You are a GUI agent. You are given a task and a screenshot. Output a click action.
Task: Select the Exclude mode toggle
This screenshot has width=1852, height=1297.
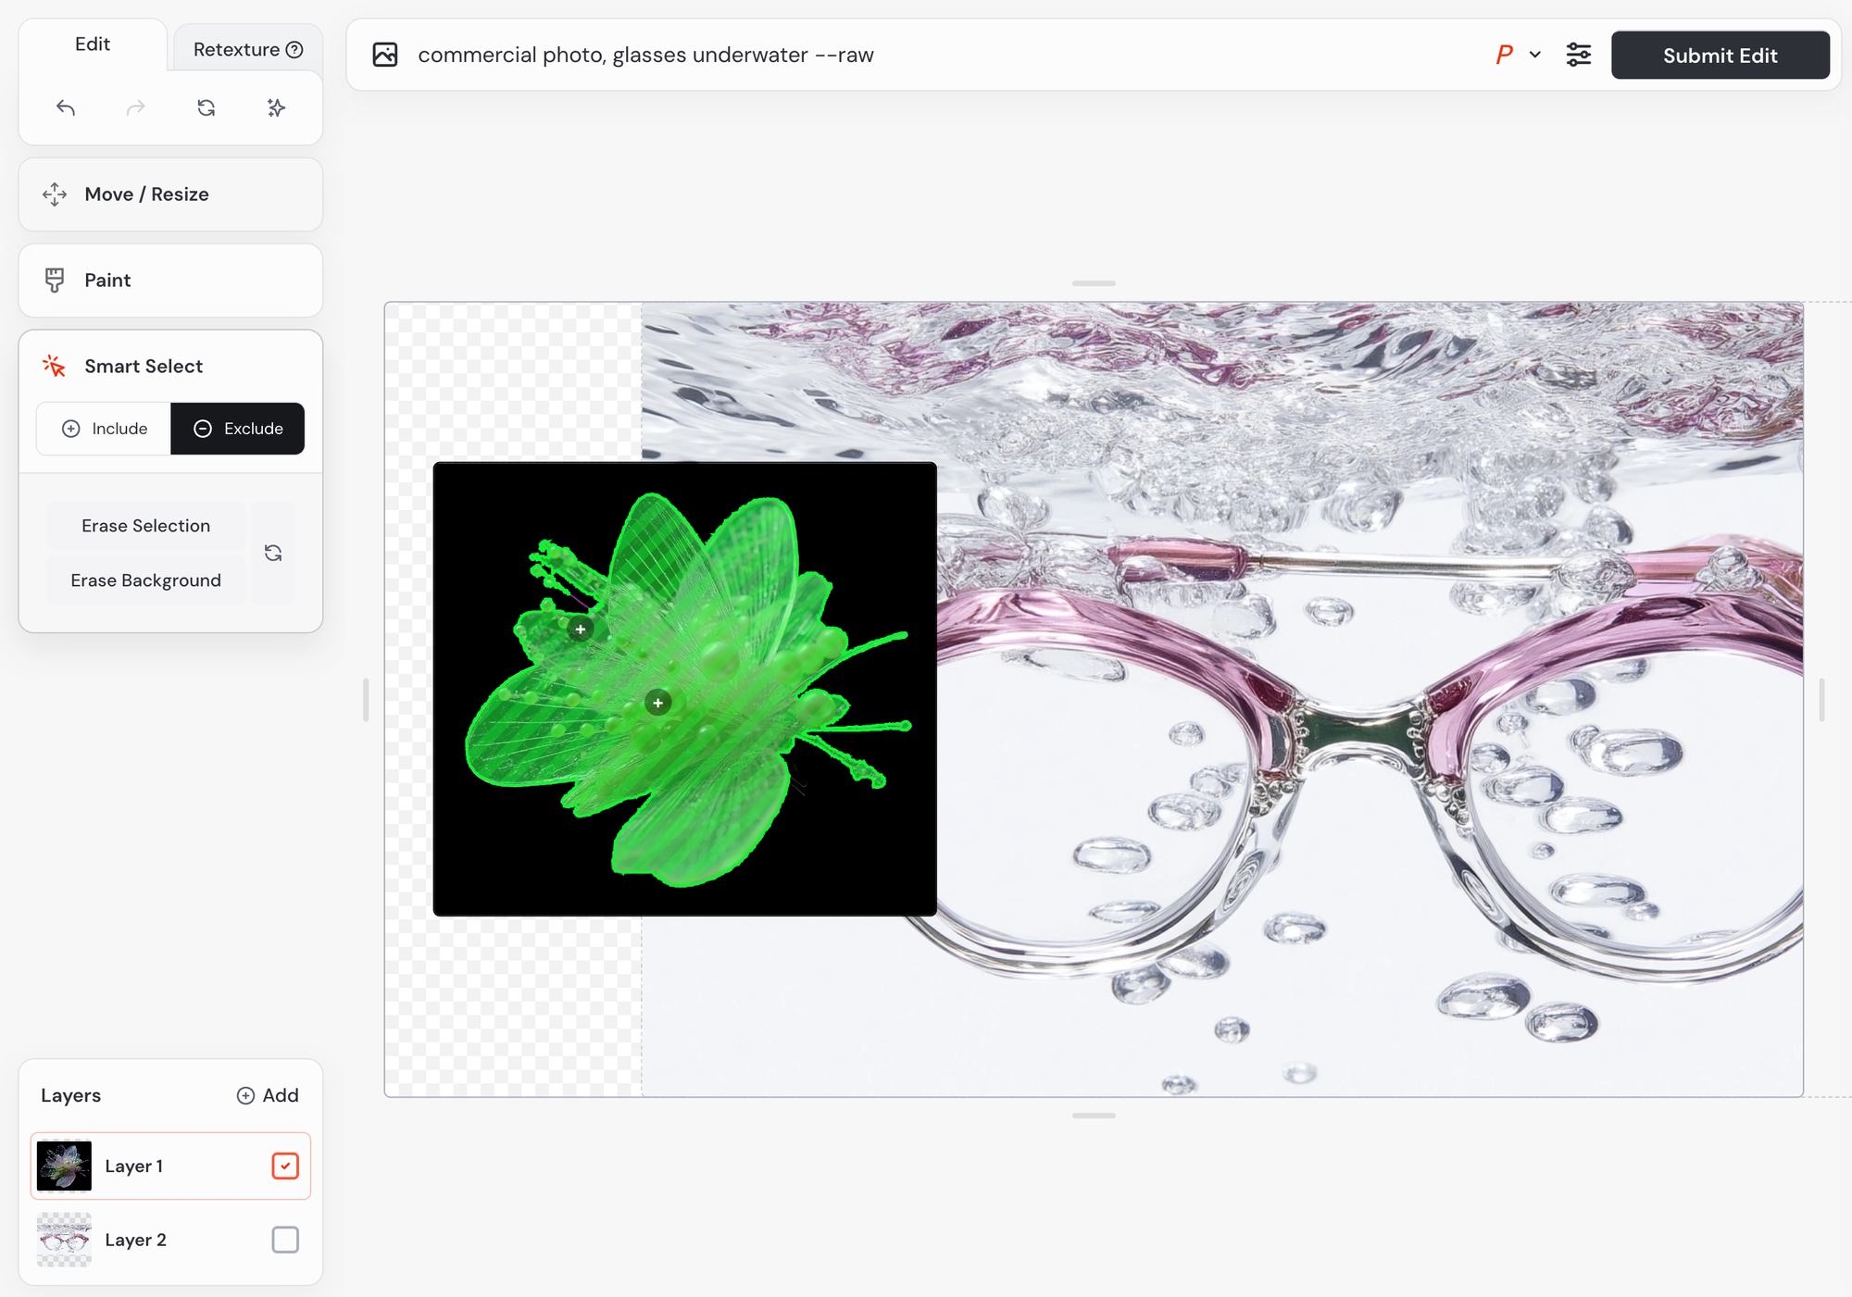coord(238,429)
